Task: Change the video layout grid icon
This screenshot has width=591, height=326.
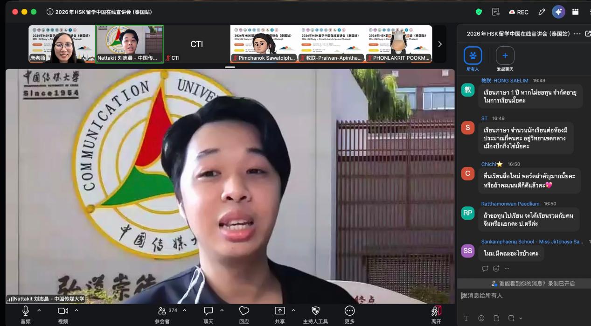Action: [x=576, y=12]
